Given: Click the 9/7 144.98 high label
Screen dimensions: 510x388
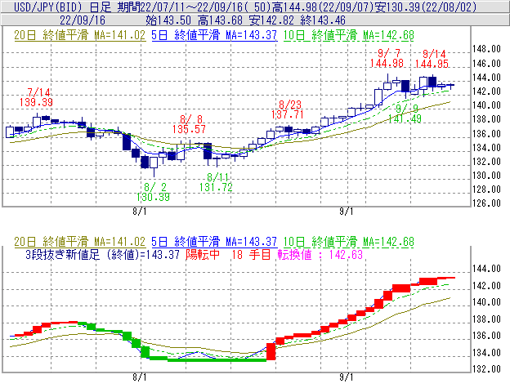Looking at the screenshot, I should [387, 58].
